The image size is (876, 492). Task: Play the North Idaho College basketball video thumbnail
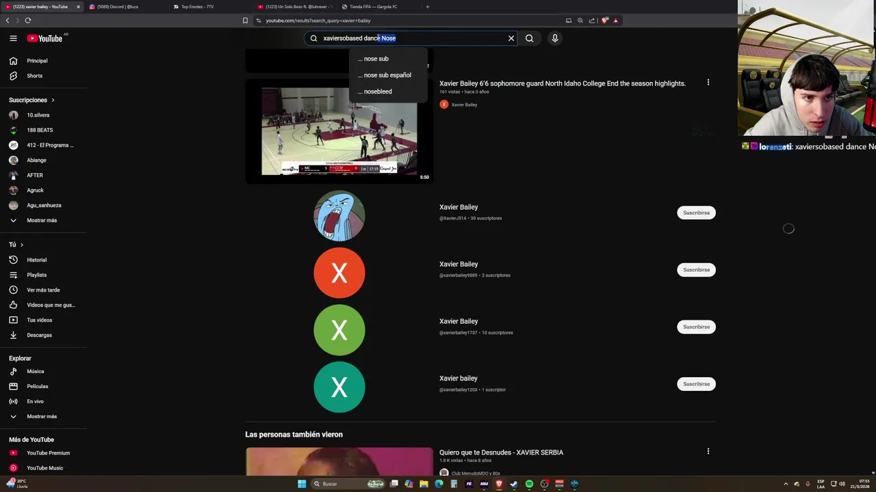point(339,131)
